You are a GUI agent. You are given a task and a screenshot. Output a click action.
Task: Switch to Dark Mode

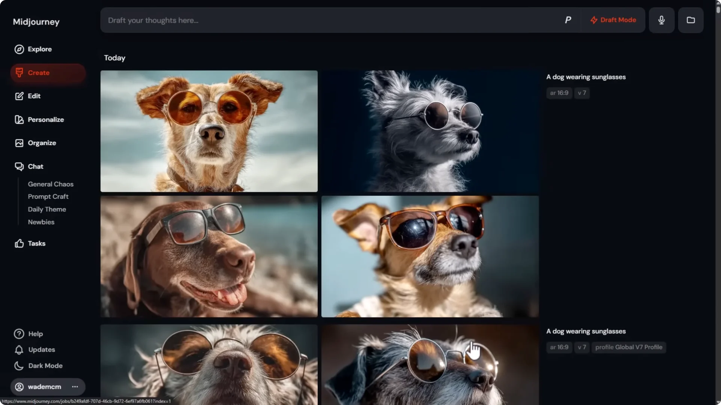point(45,366)
